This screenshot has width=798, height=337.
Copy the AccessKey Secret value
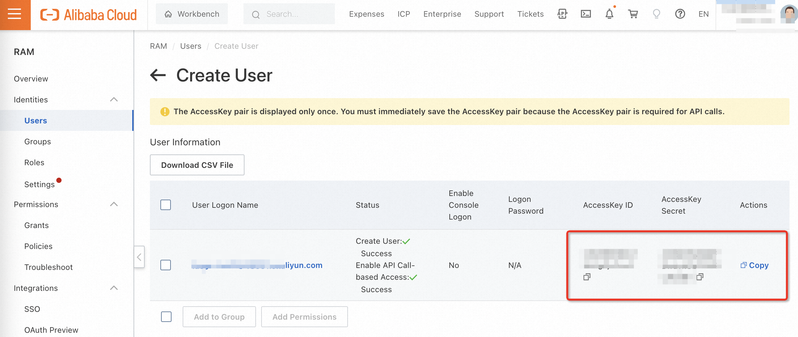click(x=700, y=277)
